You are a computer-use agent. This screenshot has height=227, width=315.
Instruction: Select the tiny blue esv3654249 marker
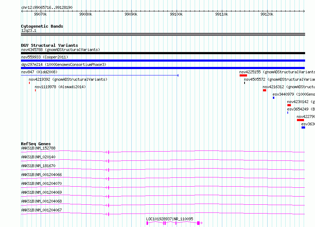288,113
